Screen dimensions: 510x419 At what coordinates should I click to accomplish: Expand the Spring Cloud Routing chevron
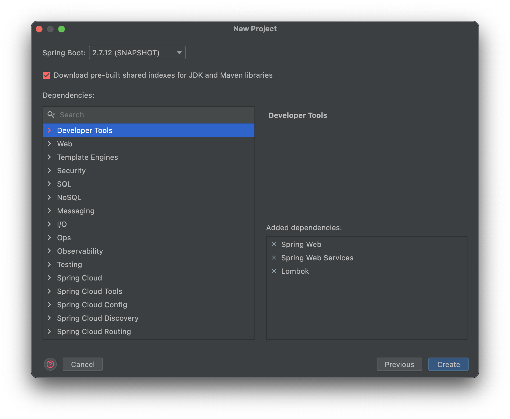pyautogui.click(x=49, y=331)
